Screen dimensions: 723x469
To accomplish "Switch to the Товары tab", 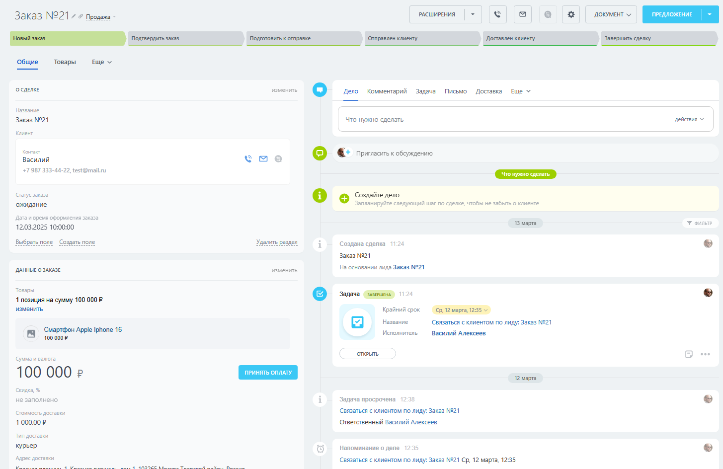I will [65, 62].
